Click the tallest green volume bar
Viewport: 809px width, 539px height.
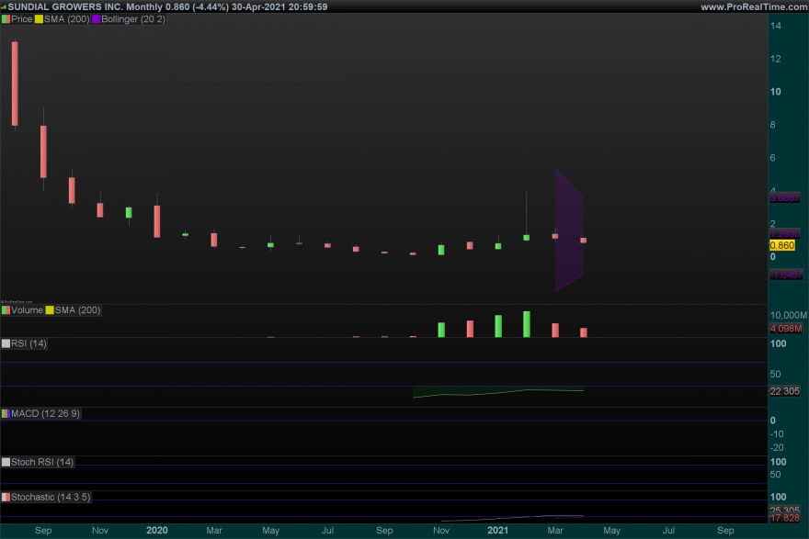[x=526, y=324]
